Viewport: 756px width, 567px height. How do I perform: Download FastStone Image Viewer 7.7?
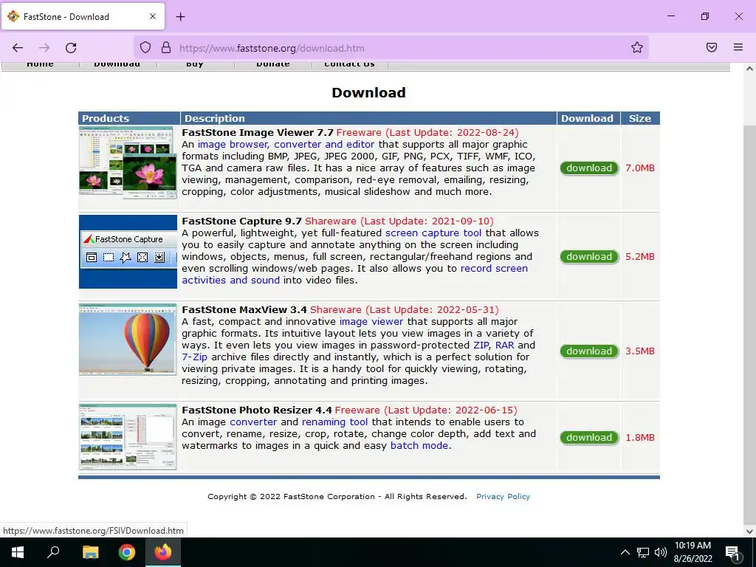(588, 168)
